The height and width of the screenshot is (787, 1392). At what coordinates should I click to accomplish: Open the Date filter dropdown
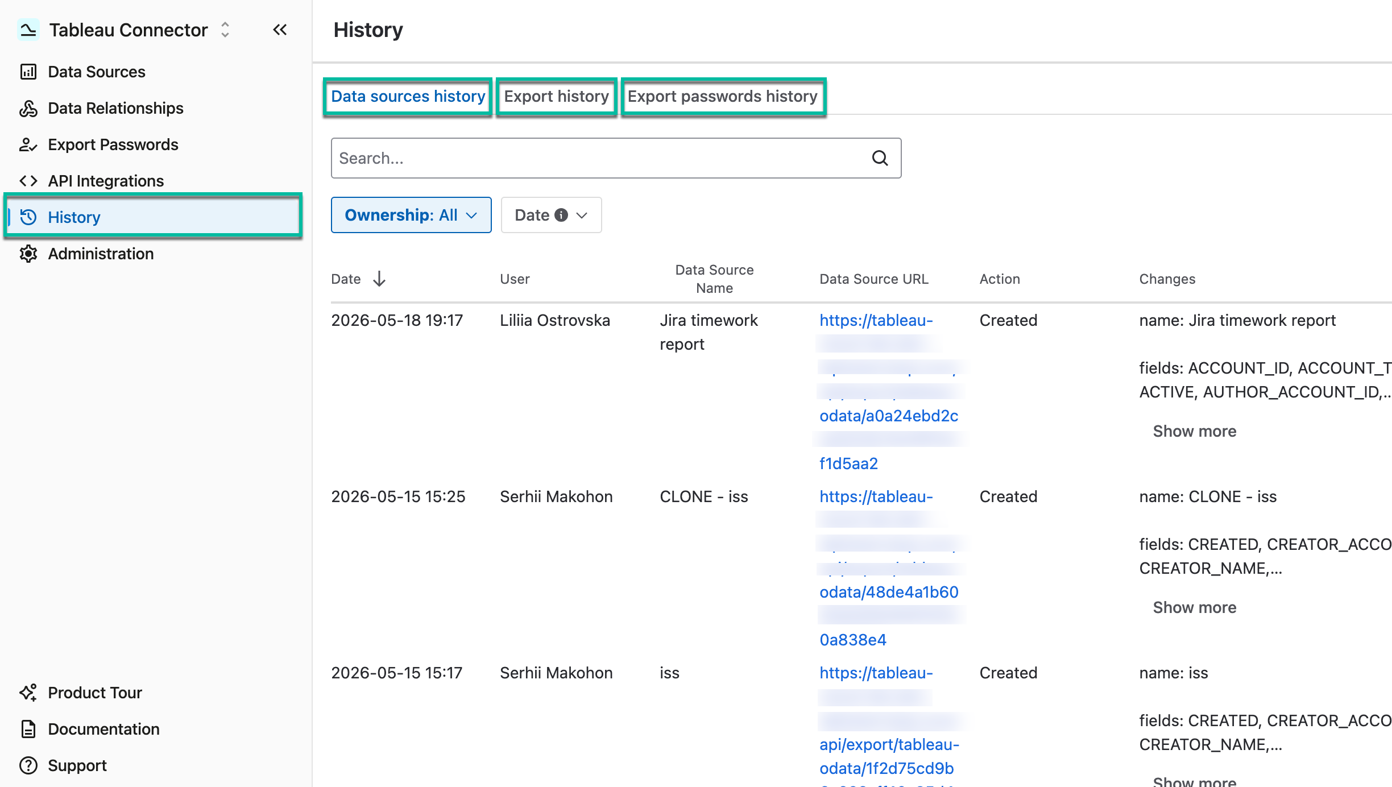(551, 215)
